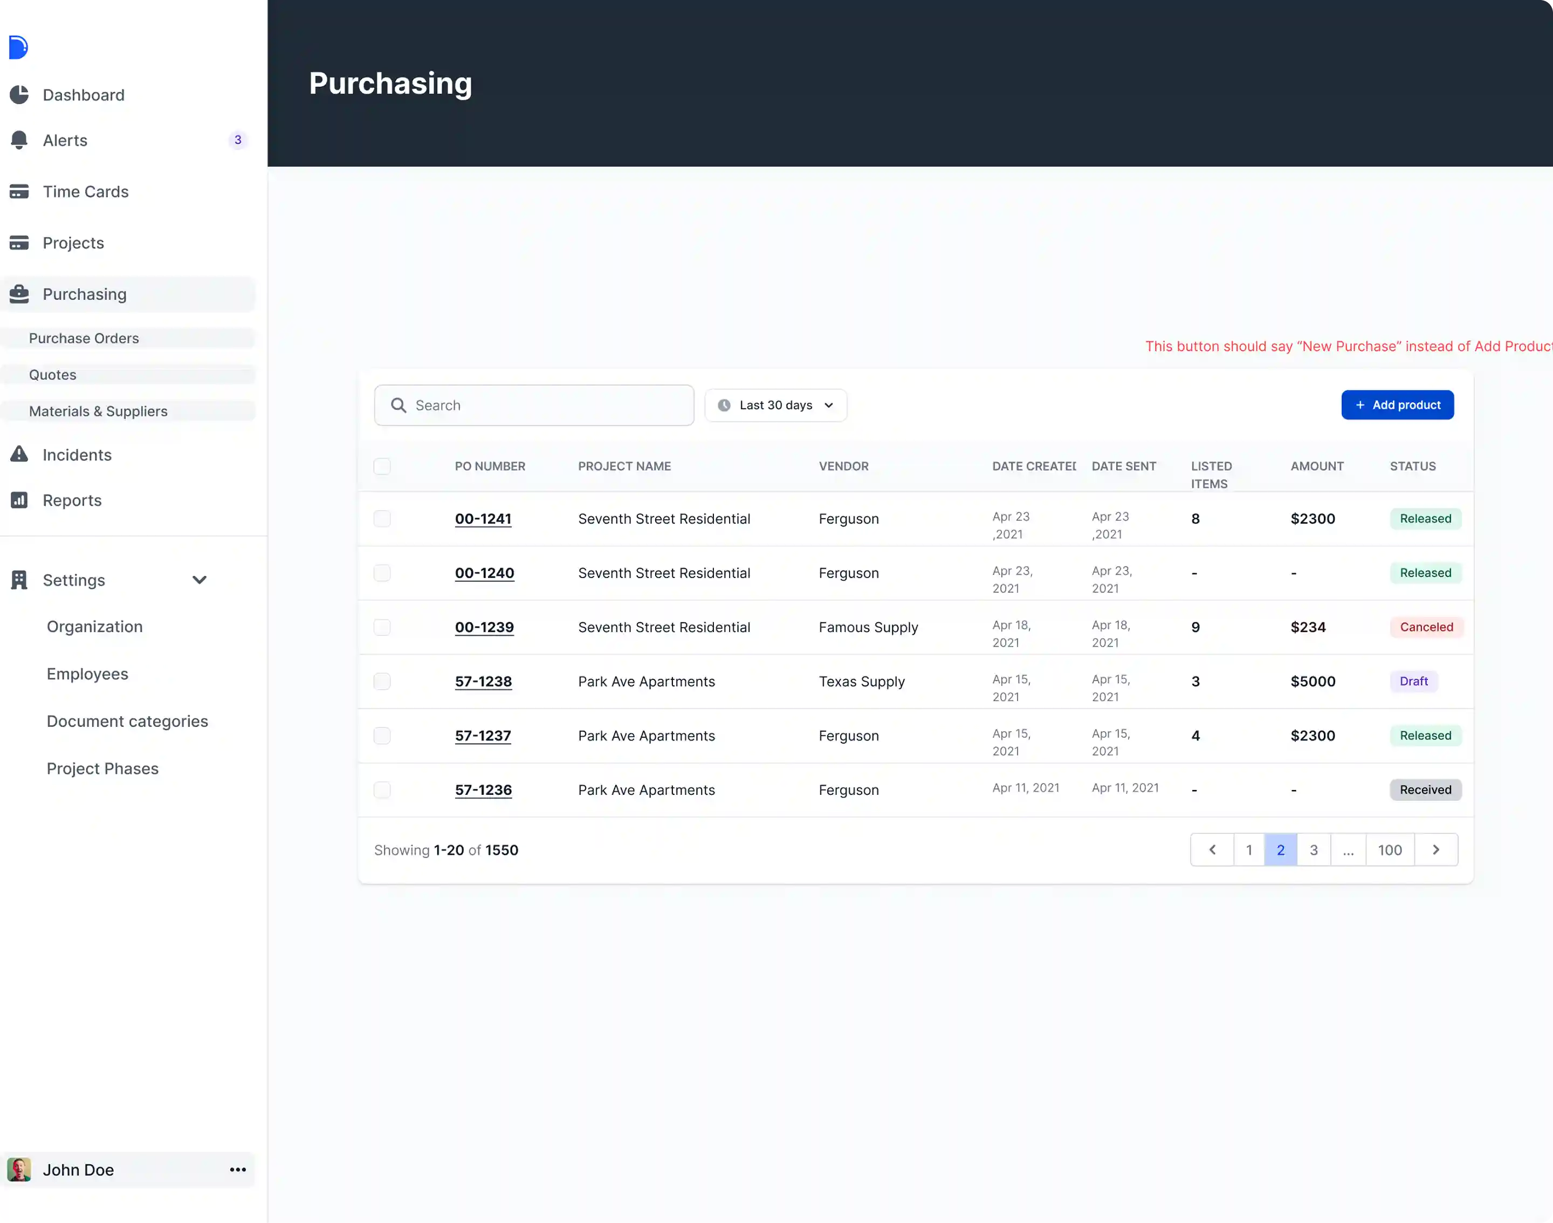This screenshot has height=1223, width=1553.
Task: Check the row checkbox for PO 00-1241
Action: tap(382, 518)
